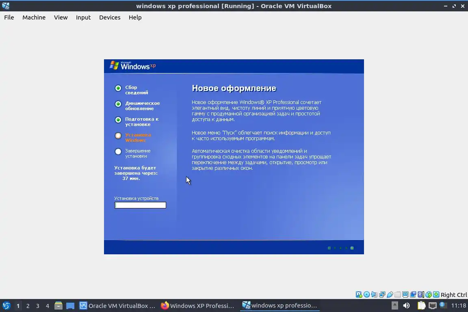Image resolution: width=468 pixels, height=312 pixels.
Task: Click the Установка устройств progress bar
Action: (140, 205)
